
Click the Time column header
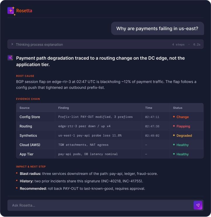point(148,108)
